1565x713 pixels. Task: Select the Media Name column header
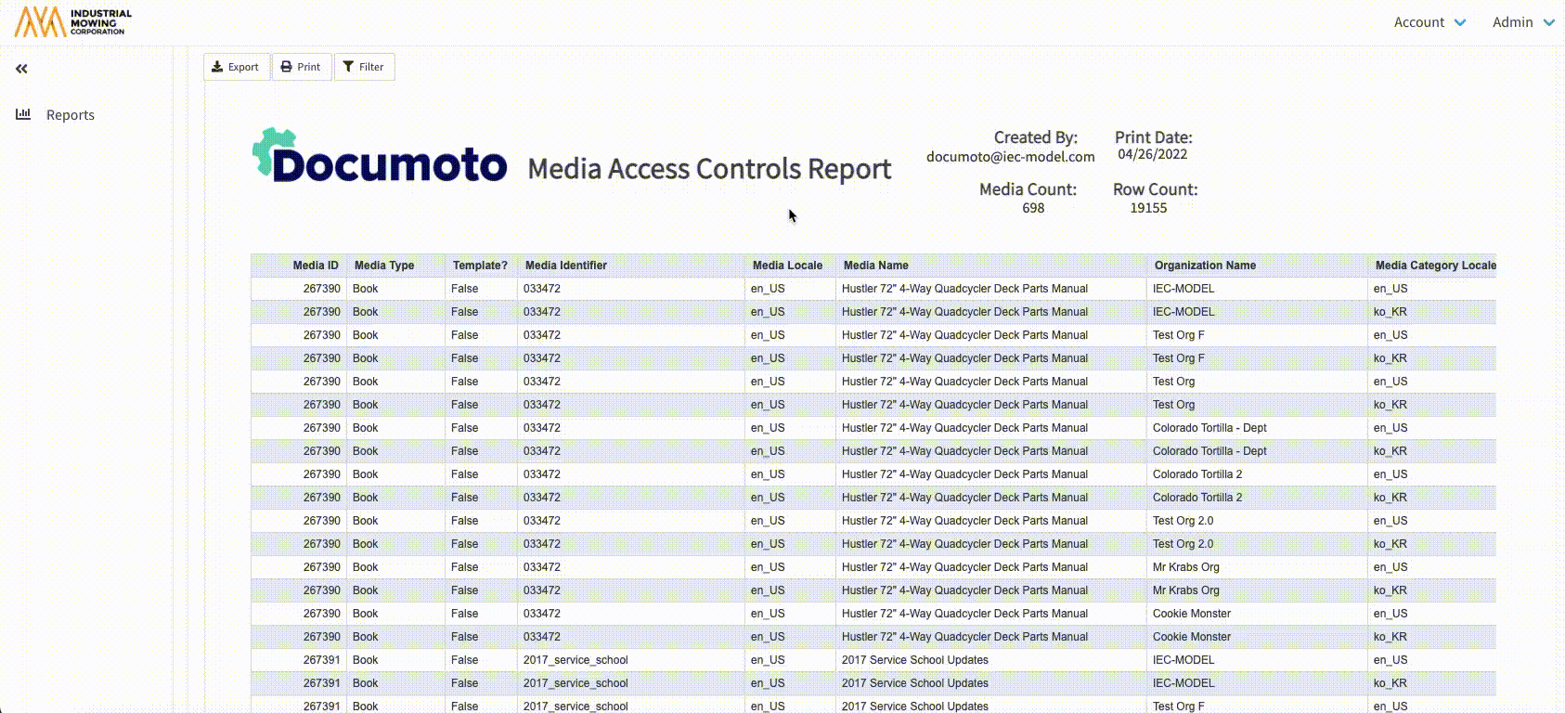point(875,266)
